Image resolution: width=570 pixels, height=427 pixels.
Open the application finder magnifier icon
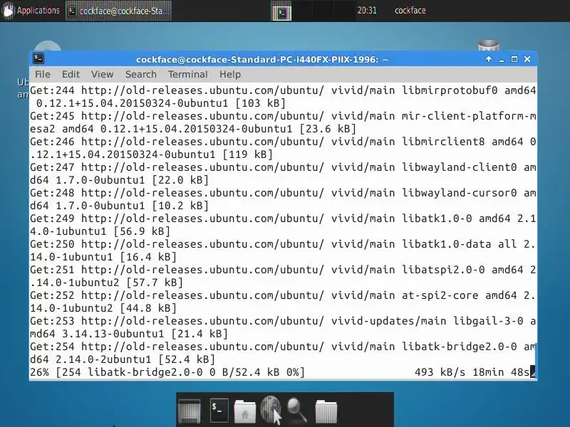[297, 411]
